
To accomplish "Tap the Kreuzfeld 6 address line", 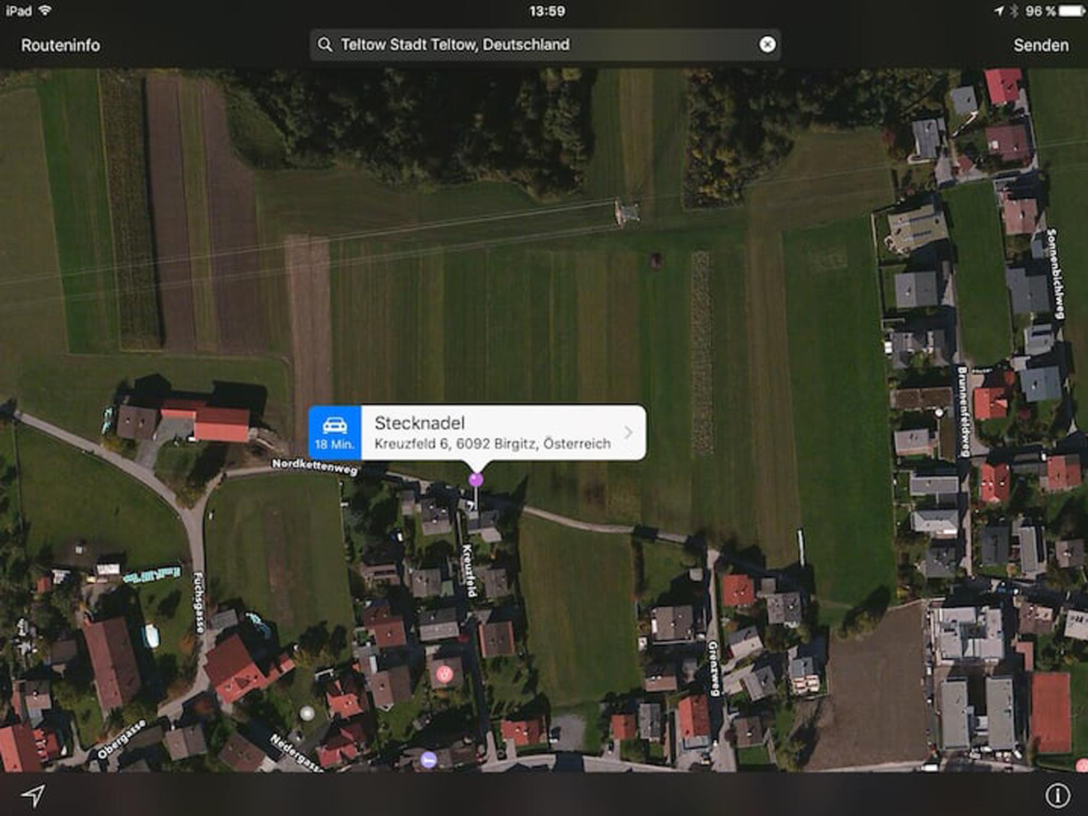I will pyautogui.click(x=492, y=444).
